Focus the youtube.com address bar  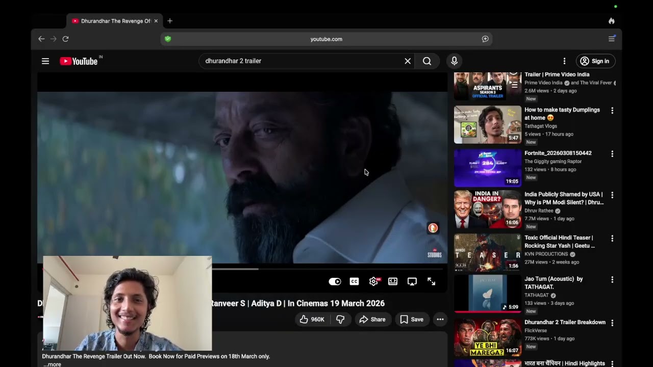pyautogui.click(x=326, y=39)
